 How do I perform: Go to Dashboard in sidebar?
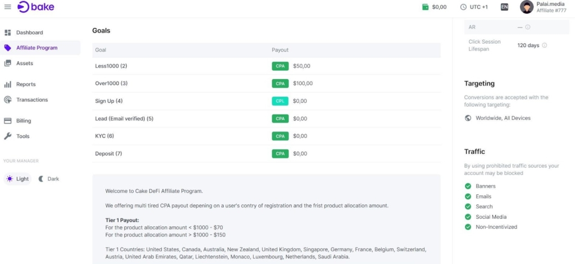pyautogui.click(x=29, y=33)
